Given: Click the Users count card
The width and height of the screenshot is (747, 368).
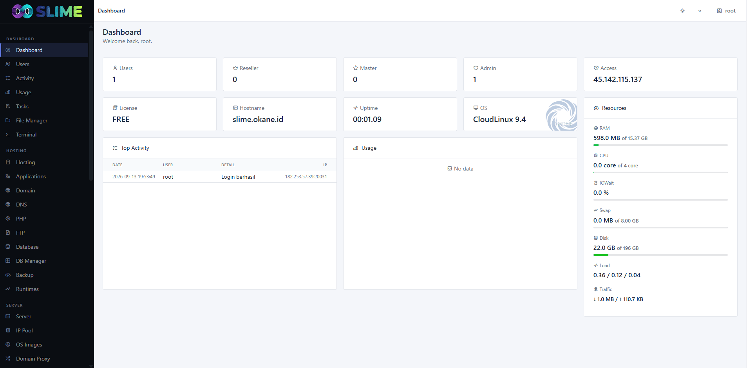Looking at the screenshot, I should [x=159, y=74].
